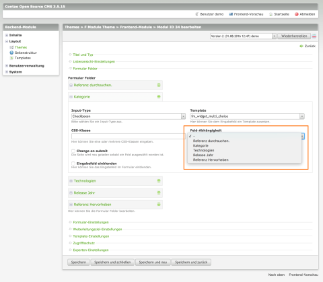
Task: Expand the Listenansicht-Einstellungen section
Action: (94, 61)
